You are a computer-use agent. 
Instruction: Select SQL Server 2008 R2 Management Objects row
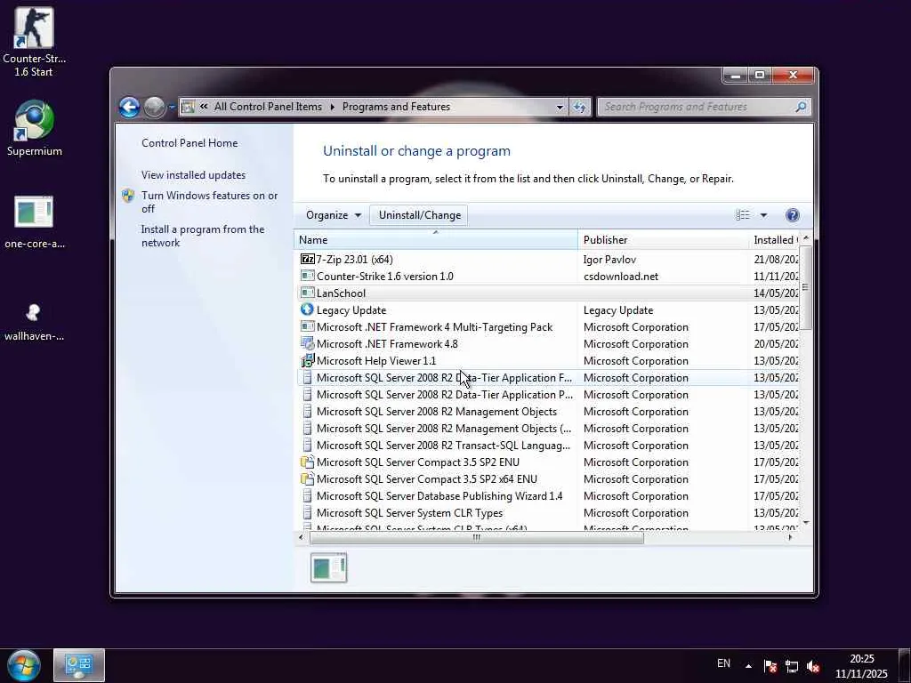[548, 412]
